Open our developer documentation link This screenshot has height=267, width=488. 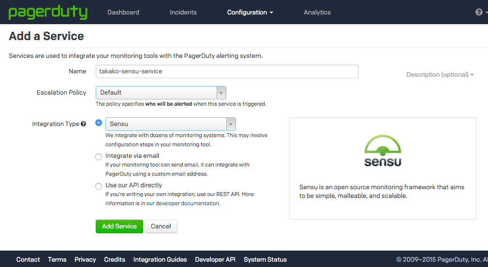pos(183,203)
